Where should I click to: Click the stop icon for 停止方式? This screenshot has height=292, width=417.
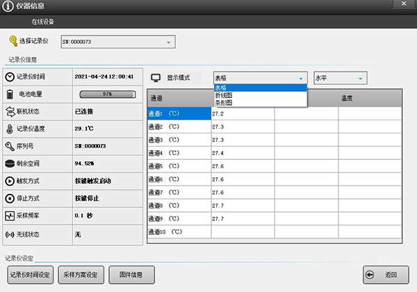[10, 198]
